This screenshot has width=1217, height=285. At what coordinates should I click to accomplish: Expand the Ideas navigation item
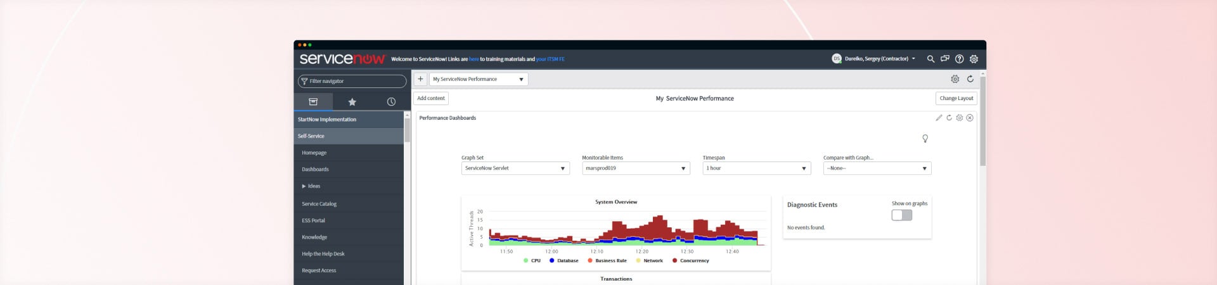click(304, 186)
